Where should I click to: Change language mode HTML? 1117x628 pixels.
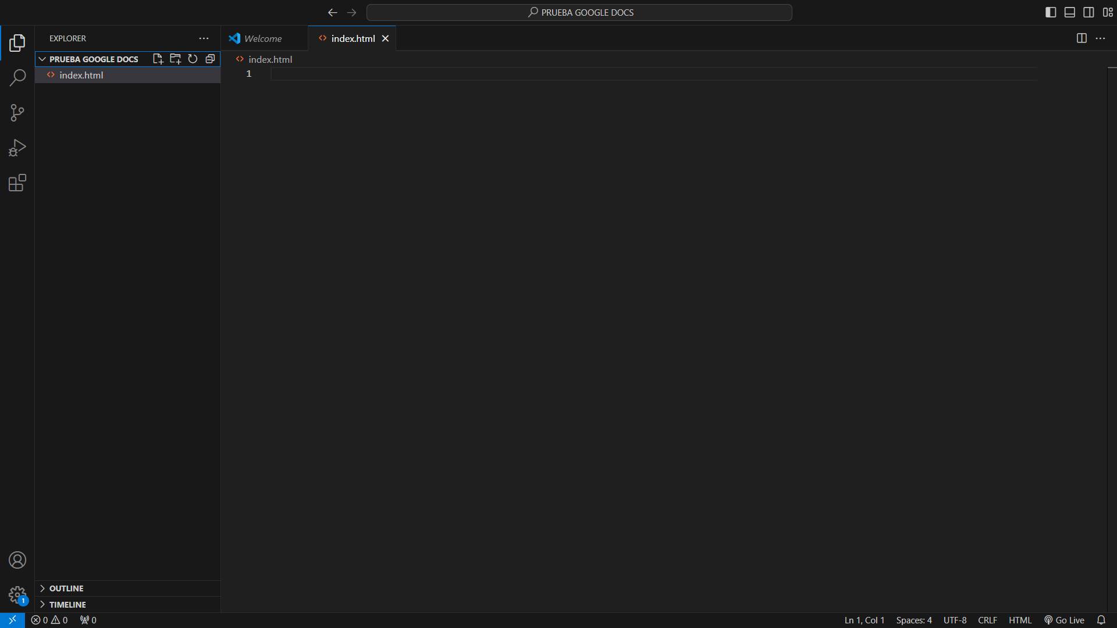point(1020,620)
